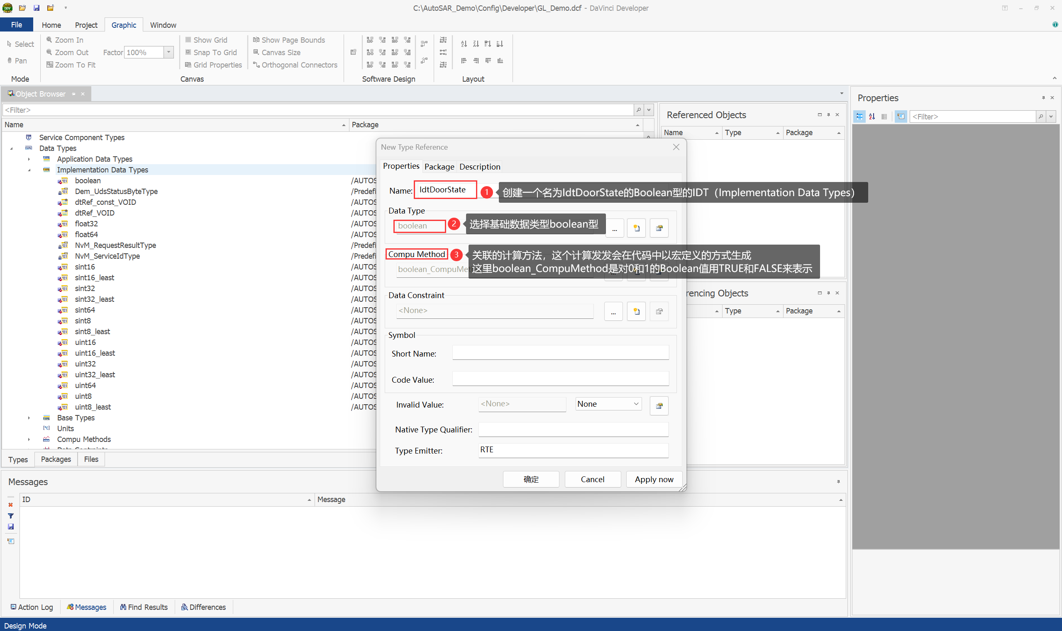This screenshot has width=1062, height=631.
Task: Click the Apply now button
Action: pyautogui.click(x=653, y=479)
